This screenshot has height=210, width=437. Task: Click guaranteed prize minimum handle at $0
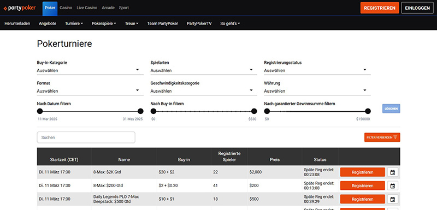pos(267,111)
